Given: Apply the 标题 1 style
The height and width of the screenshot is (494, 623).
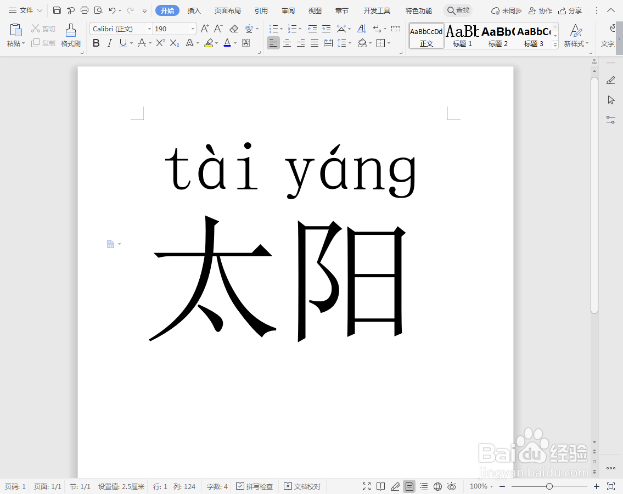Looking at the screenshot, I should [x=462, y=36].
